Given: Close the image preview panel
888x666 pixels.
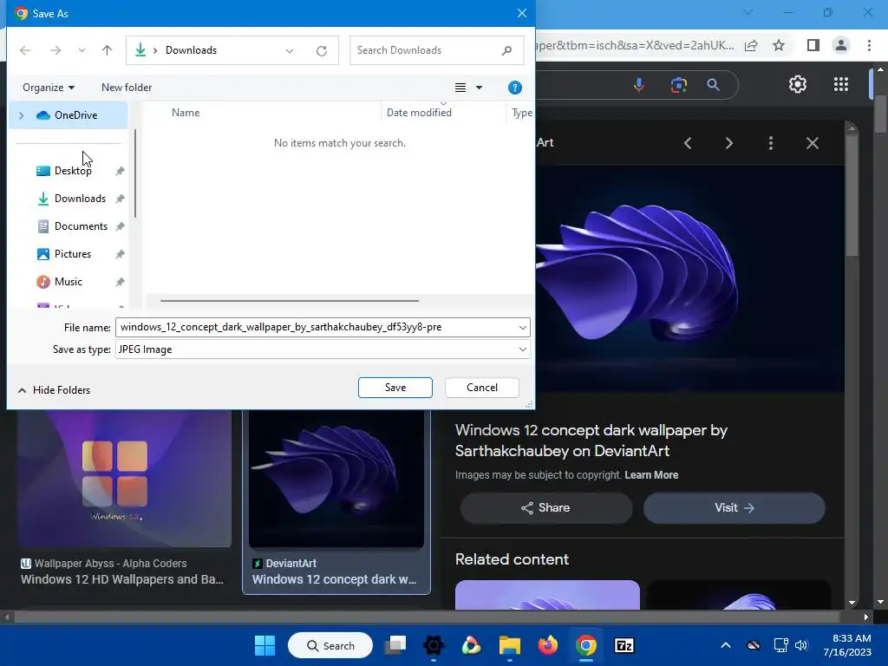Looking at the screenshot, I should [812, 143].
